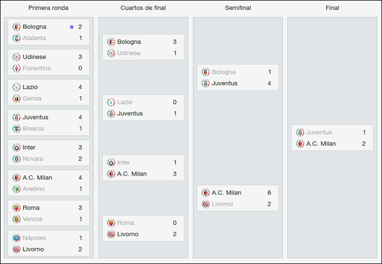Click the Brescia team crest icon
Image resolution: width=382 pixels, height=264 pixels.
coord(16,128)
